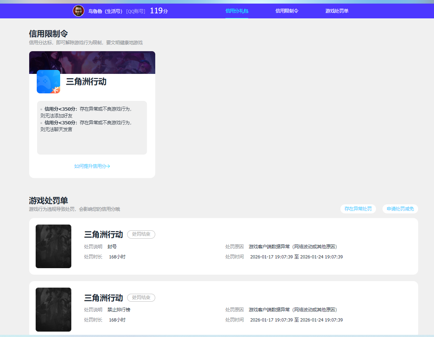Click the 无法聊天发言 restriction text
The image size is (434, 337).
click(x=56, y=129)
